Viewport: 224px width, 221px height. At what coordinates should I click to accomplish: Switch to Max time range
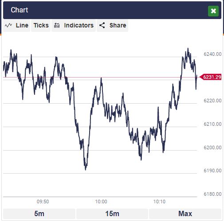185,213
